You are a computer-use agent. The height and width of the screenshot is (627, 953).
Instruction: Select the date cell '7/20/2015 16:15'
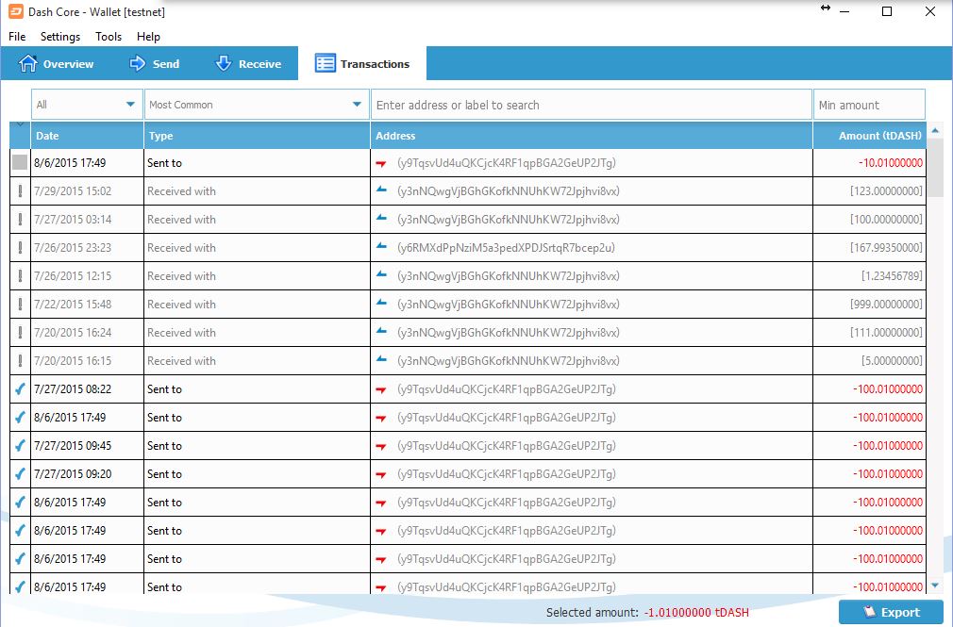pyautogui.click(x=73, y=360)
